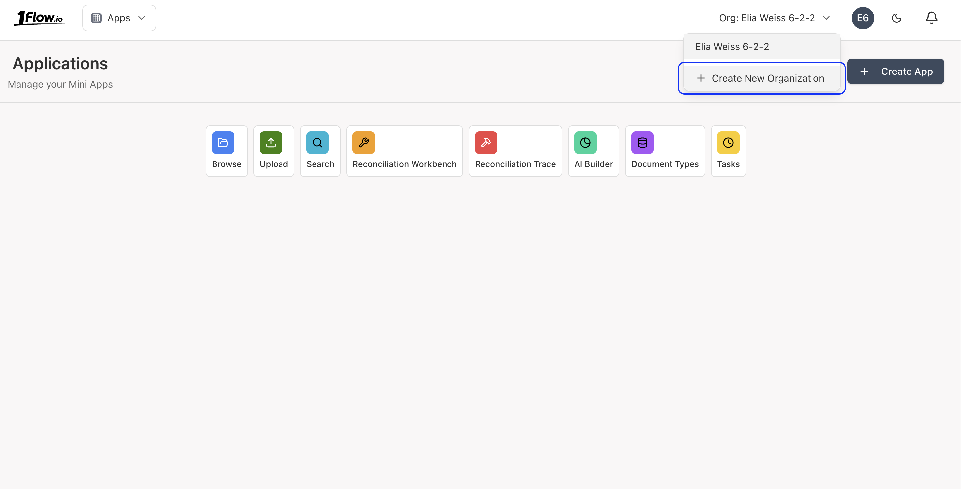Open the Document Types manager

pos(664,151)
